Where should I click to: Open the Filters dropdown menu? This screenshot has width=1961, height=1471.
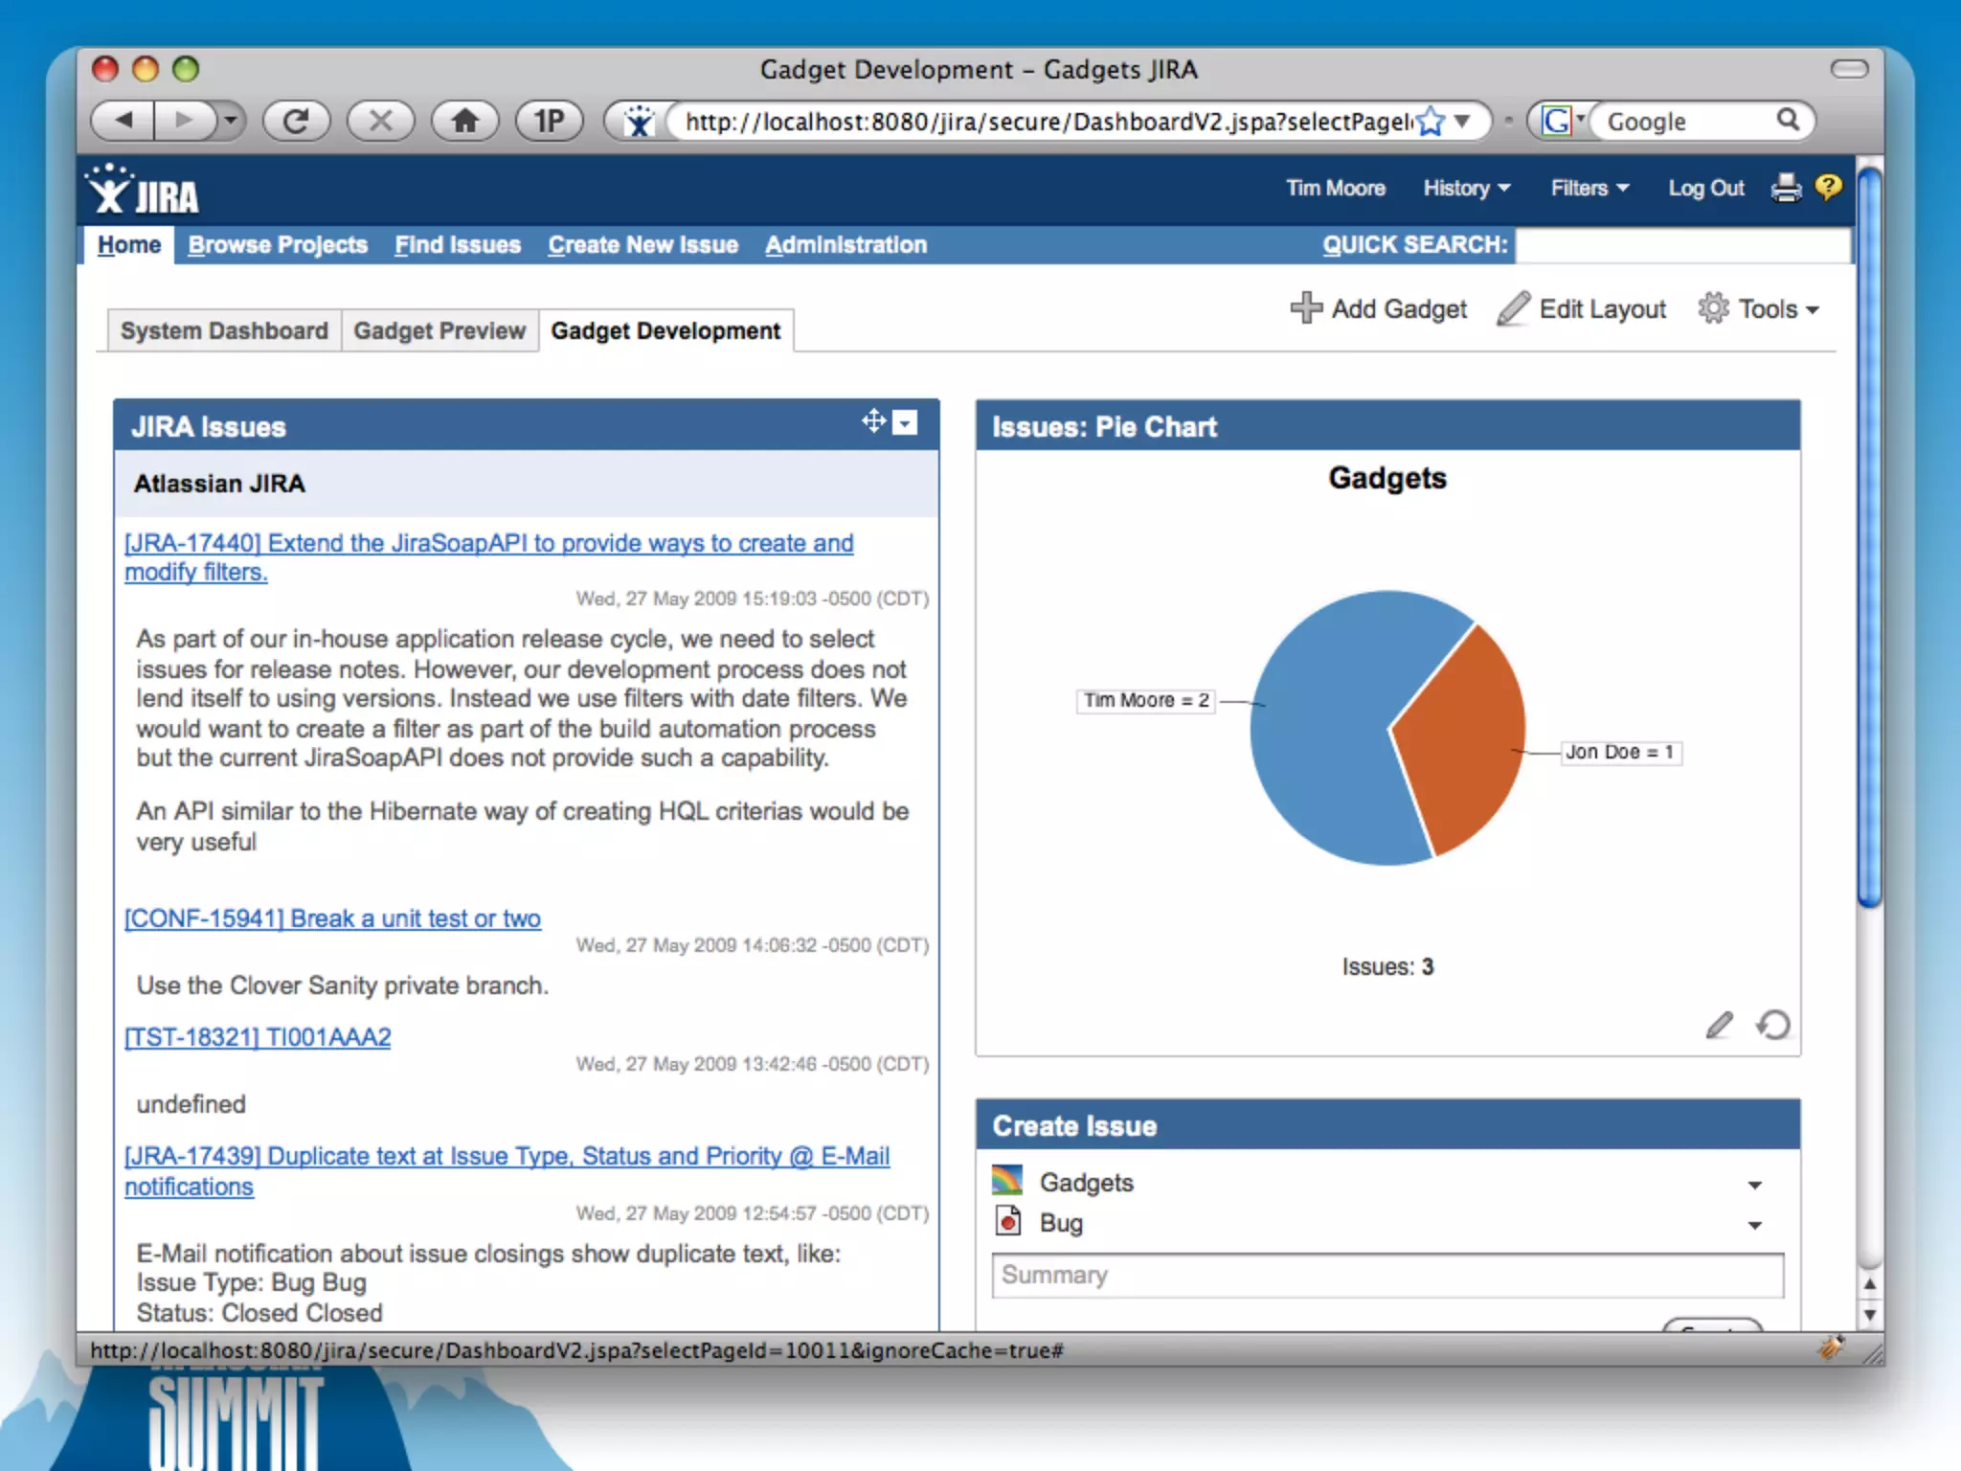tap(1589, 189)
